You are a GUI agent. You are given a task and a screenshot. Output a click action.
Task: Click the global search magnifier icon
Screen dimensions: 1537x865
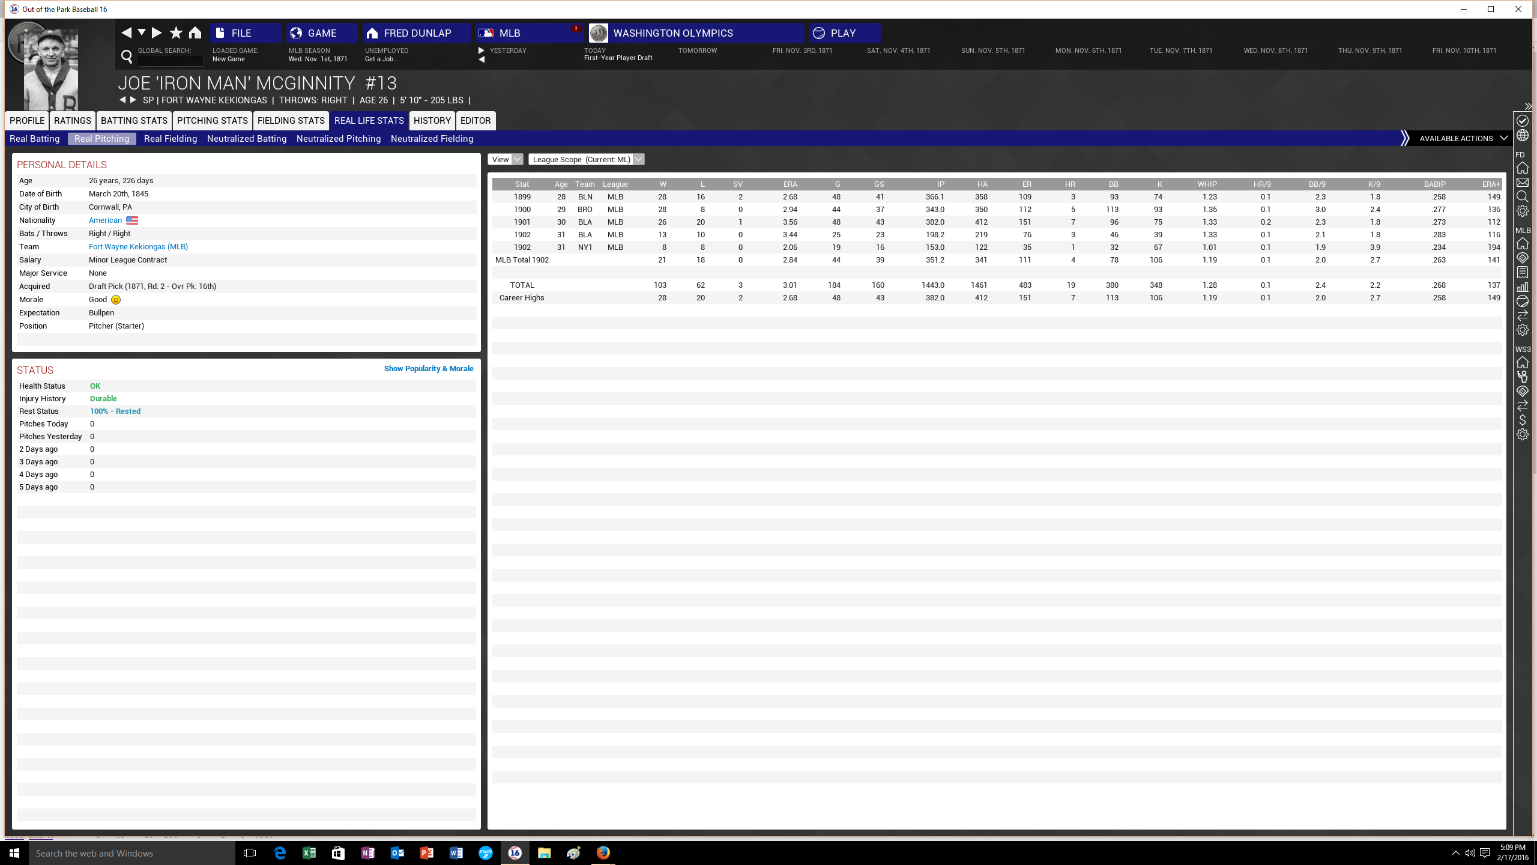point(127,56)
